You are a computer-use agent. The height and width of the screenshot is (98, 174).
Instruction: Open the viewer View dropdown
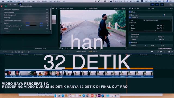click(x=124, y=8)
